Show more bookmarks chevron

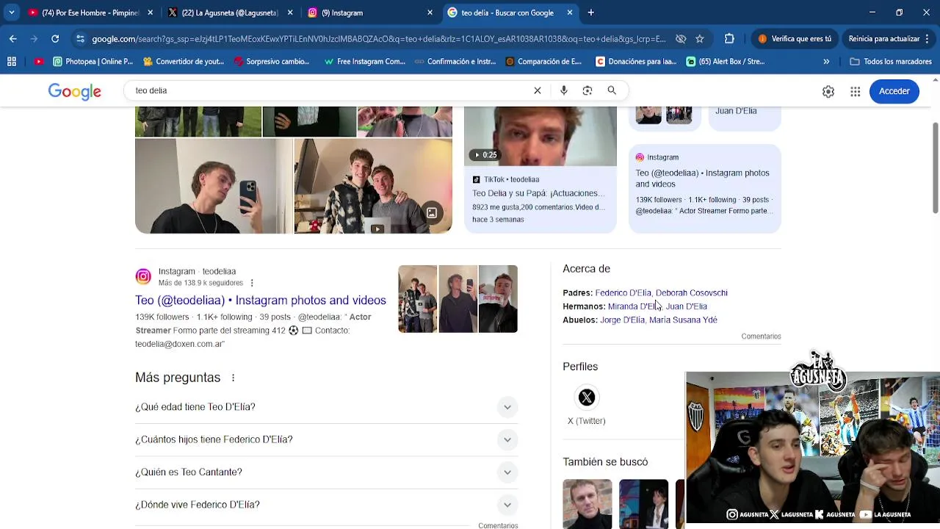[x=826, y=62]
